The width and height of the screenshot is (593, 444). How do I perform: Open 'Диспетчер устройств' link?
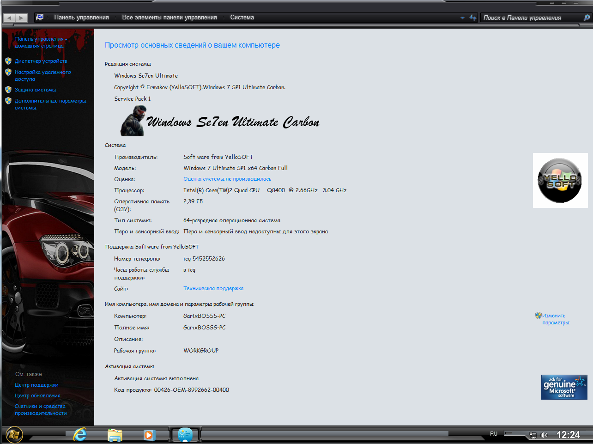[41, 61]
